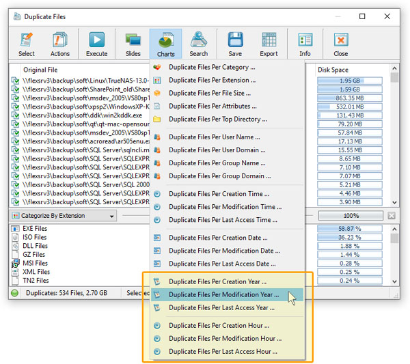410x364 pixels.
Task: Click category list scrollbar down arrow
Action: 394,281
